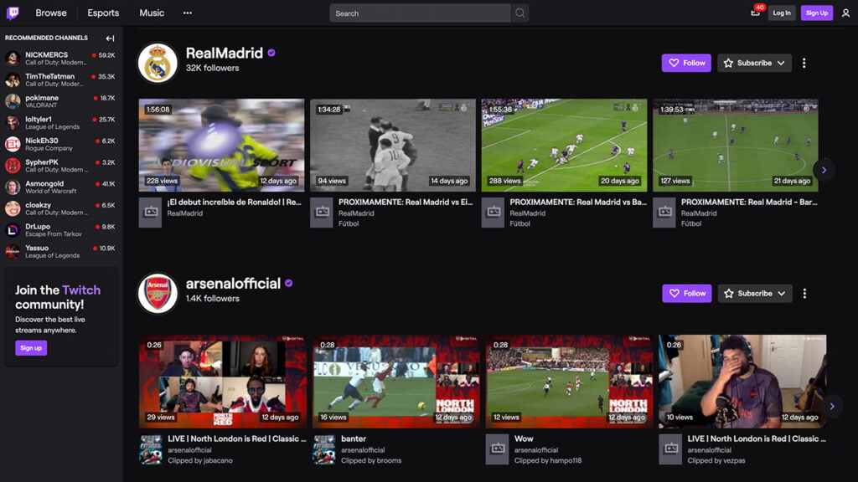Click the Log In button

point(781,13)
